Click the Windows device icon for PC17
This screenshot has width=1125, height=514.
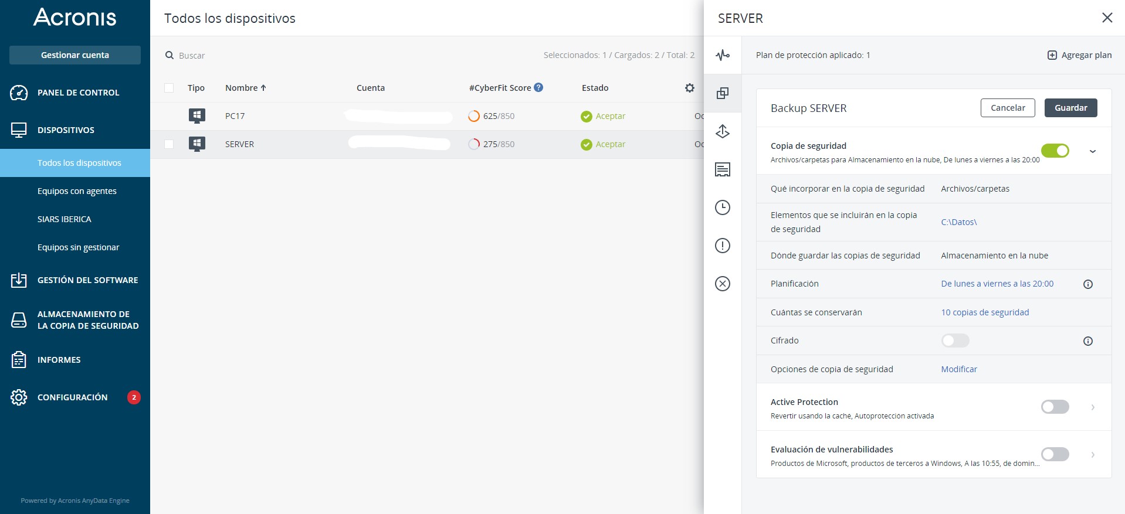coord(197,115)
